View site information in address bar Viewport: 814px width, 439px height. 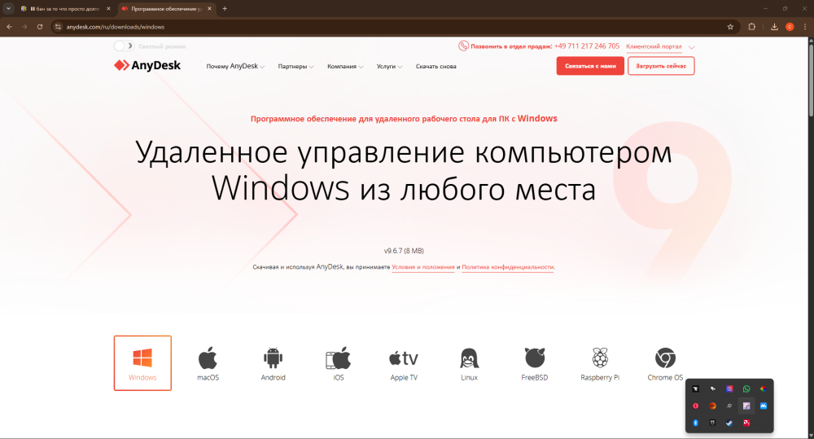pyautogui.click(x=58, y=27)
